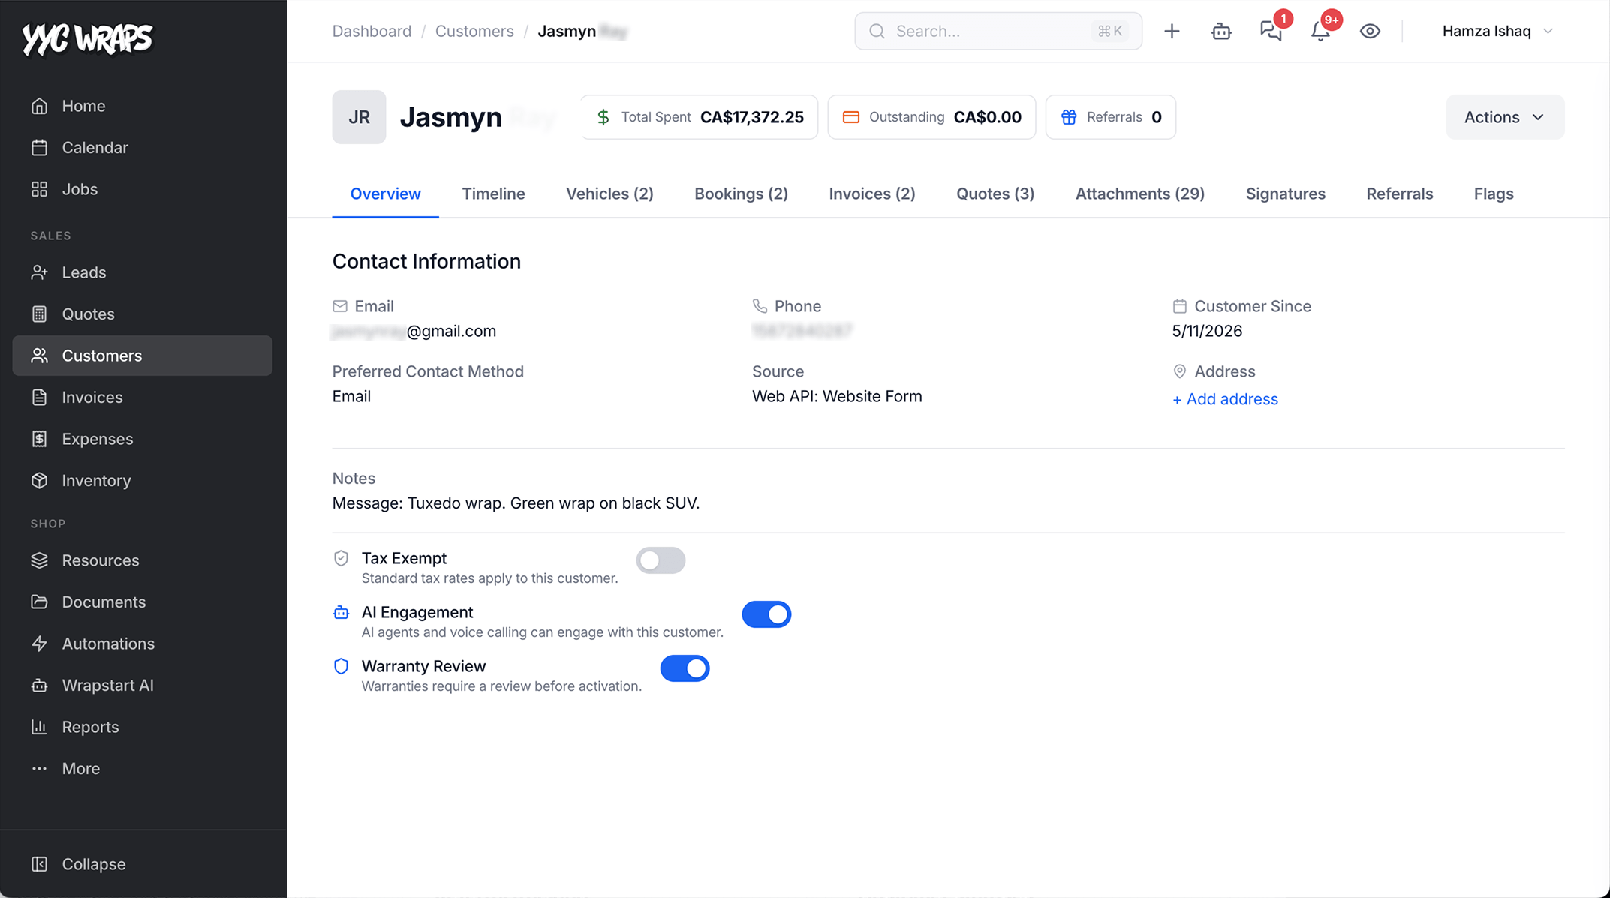Focus the Search field
The image size is (1610, 898).
pyautogui.click(x=998, y=31)
